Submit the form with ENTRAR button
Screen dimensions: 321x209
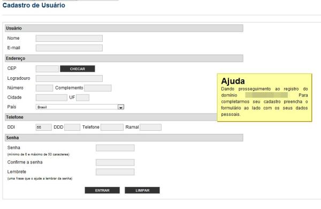(102, 190)
